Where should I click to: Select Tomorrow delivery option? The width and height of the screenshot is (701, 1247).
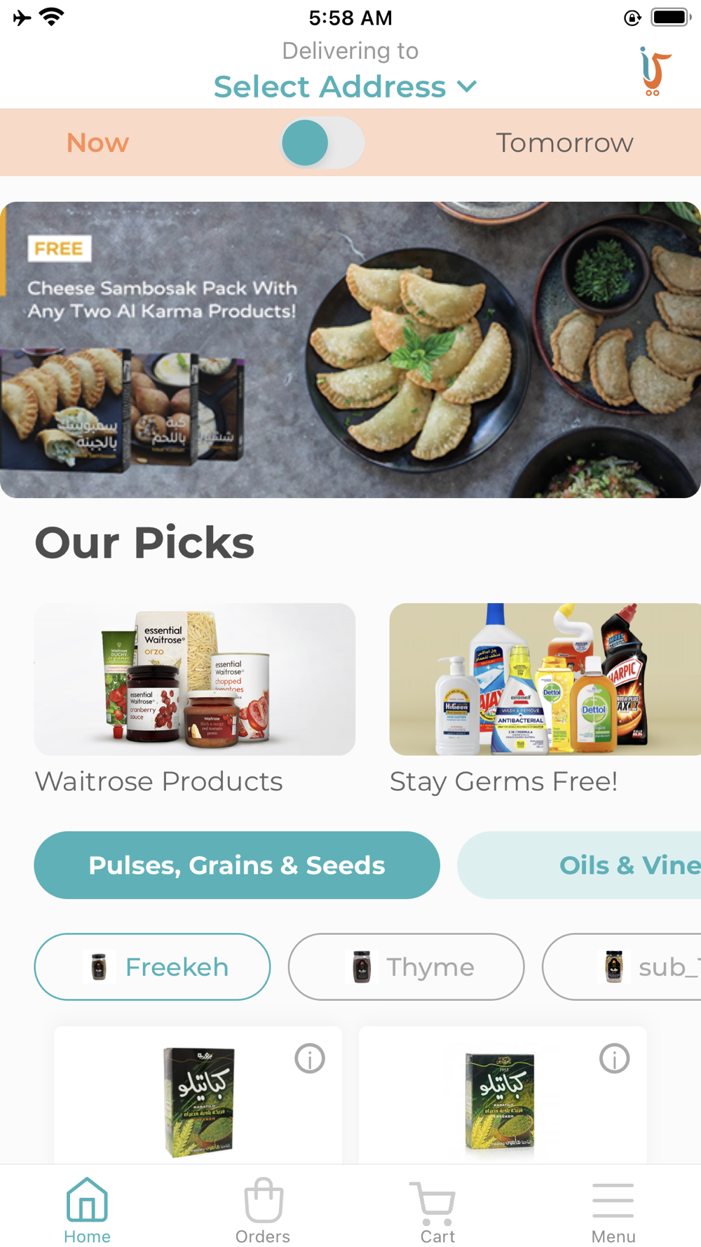[564, 142]
